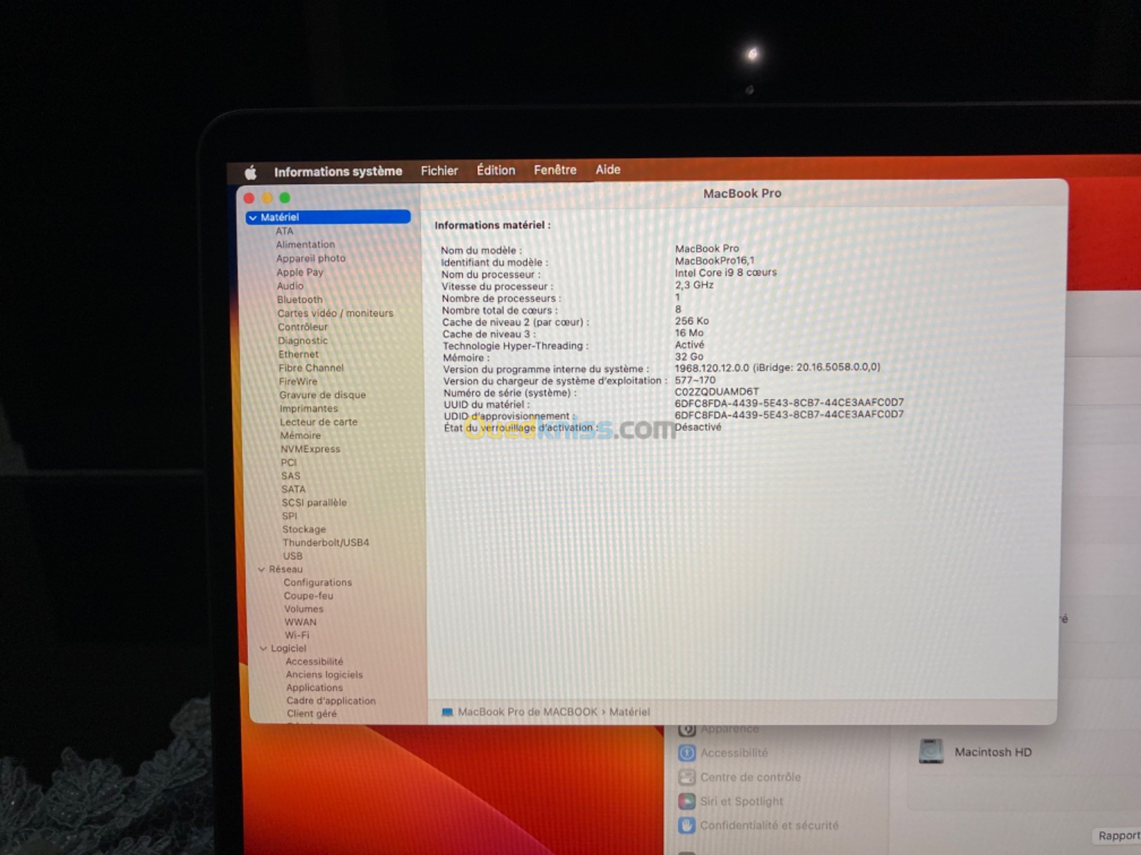The width and height of the screenshot is (1141, 855).
Task: Select Anciens logiciels under Logiciel
Action: 324,675
